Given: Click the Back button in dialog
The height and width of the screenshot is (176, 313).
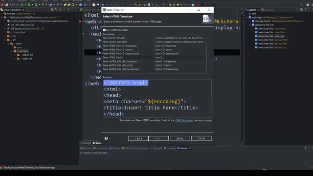Looking at the screenshot, I should pos(138,138).
